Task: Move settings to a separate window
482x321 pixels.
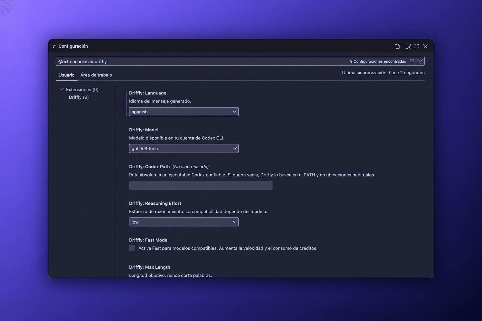Action: pos(408,46)
